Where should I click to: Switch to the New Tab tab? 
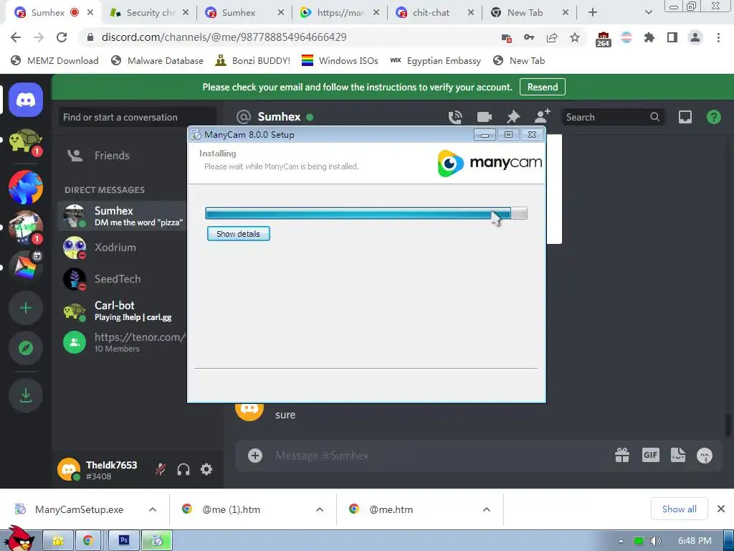[x=529, y=13]
